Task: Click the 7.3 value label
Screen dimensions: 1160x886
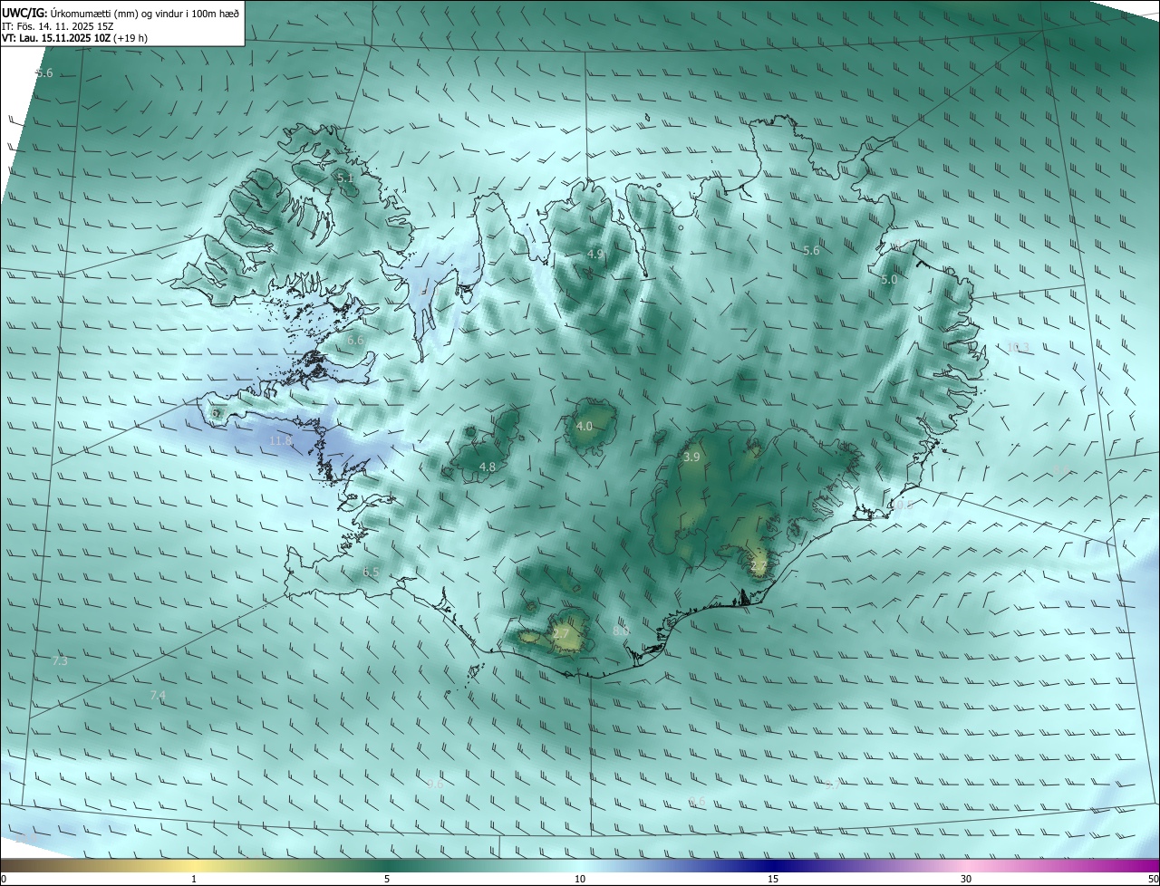Action: point(60,661)
